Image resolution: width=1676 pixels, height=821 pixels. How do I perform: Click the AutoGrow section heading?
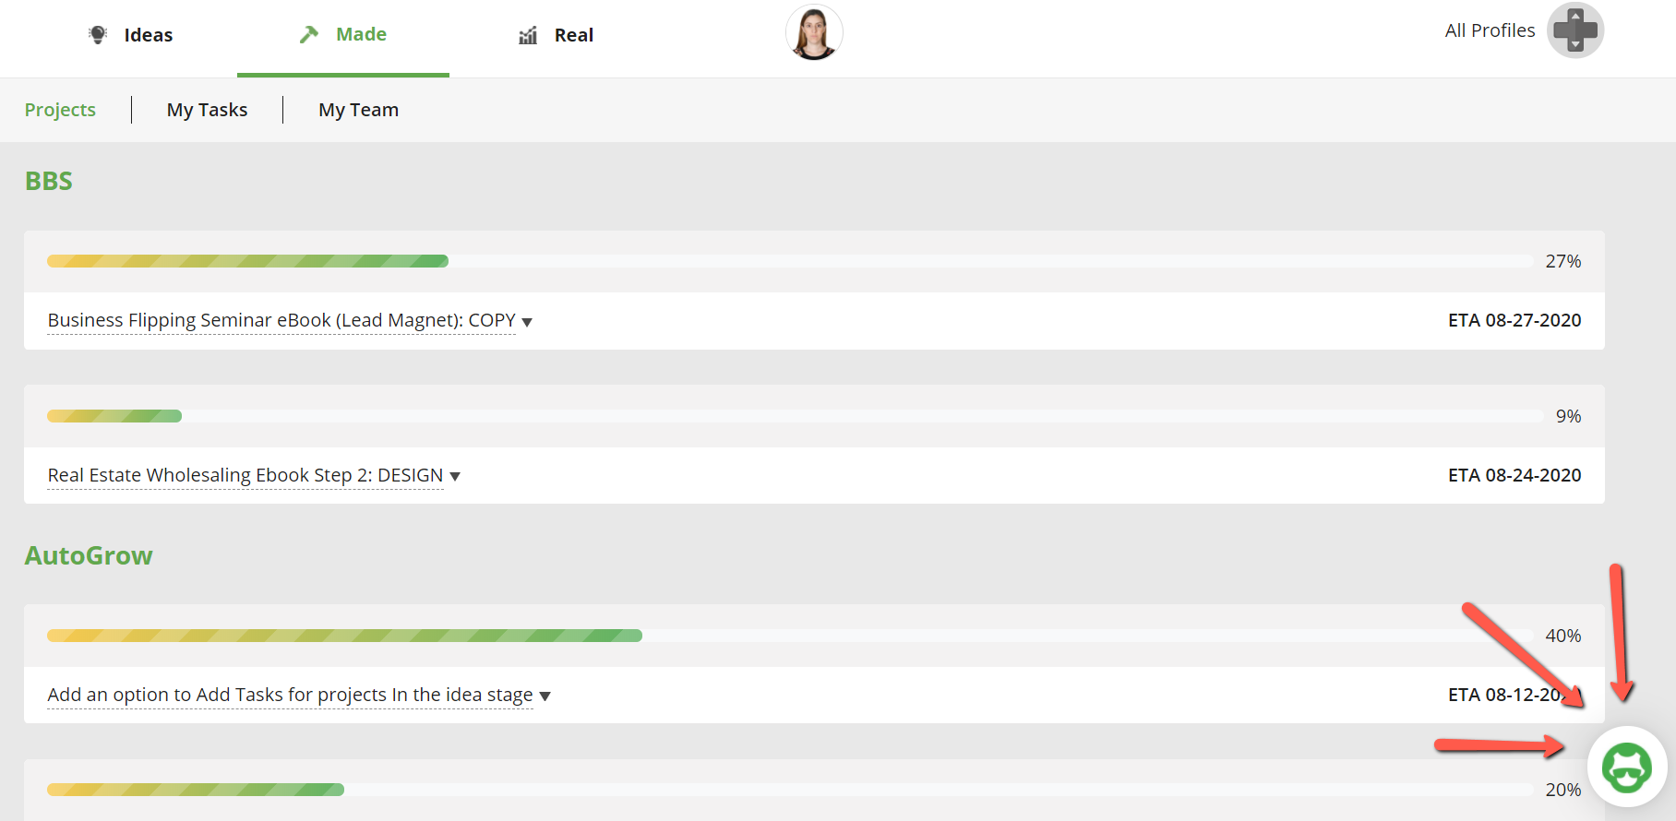pyautogui.click(x=89, y=555)
